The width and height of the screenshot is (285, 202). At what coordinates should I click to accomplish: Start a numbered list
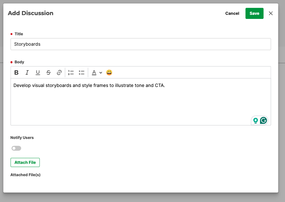(71, 72)
